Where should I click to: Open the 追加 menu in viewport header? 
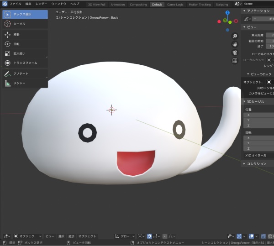(71, 236)
